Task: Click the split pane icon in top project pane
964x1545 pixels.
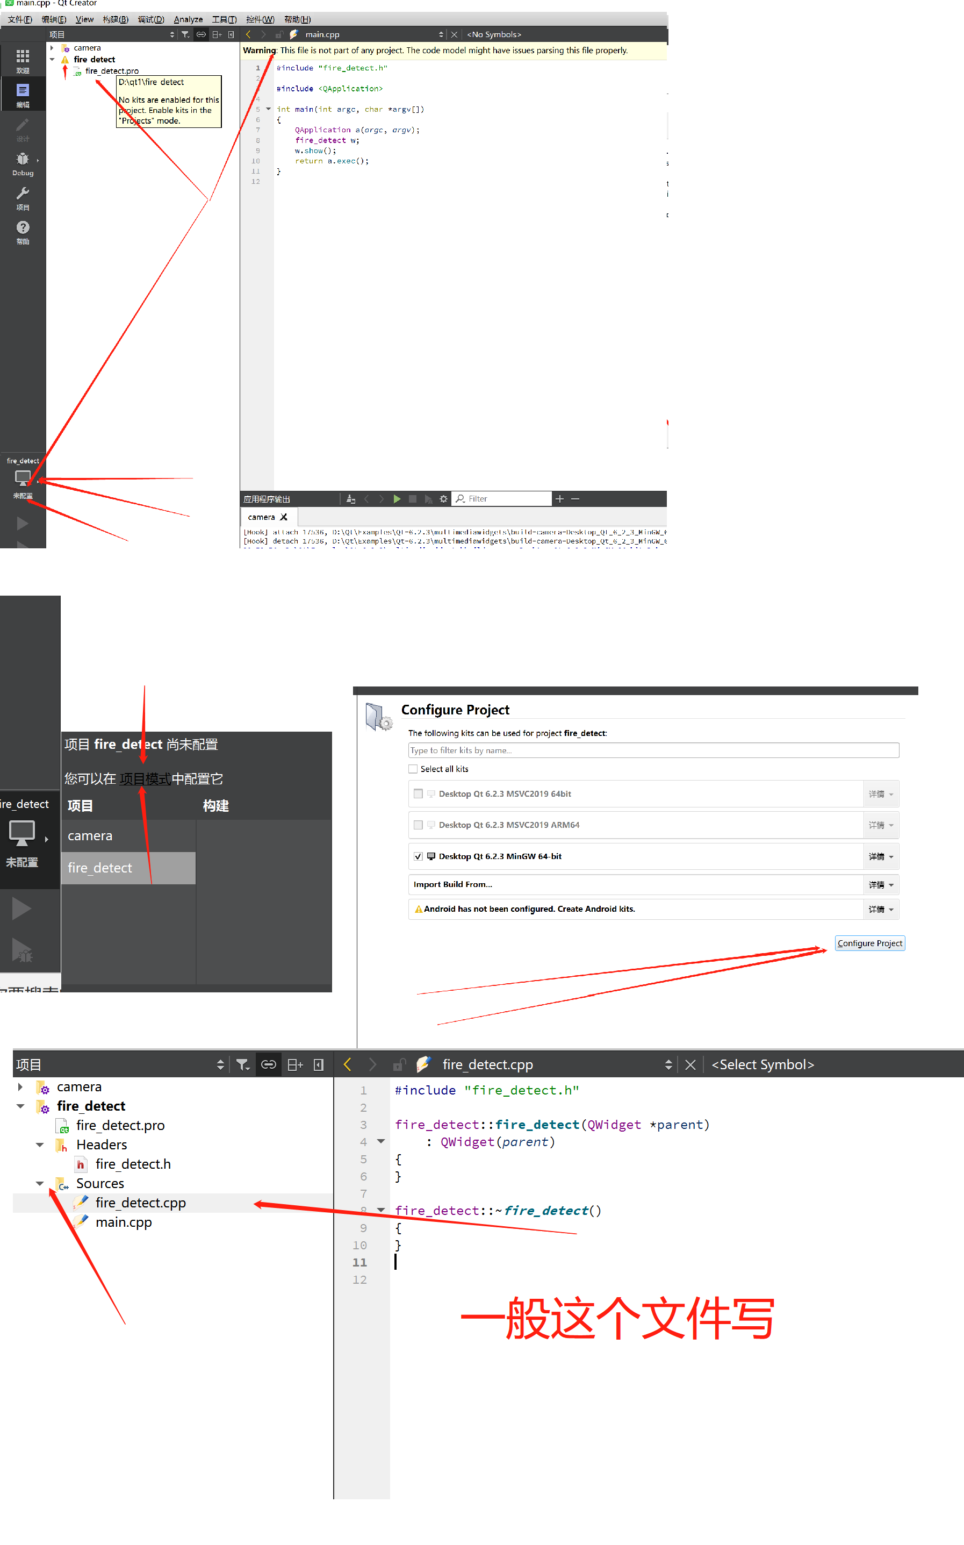Action: (x=217, y=34)
